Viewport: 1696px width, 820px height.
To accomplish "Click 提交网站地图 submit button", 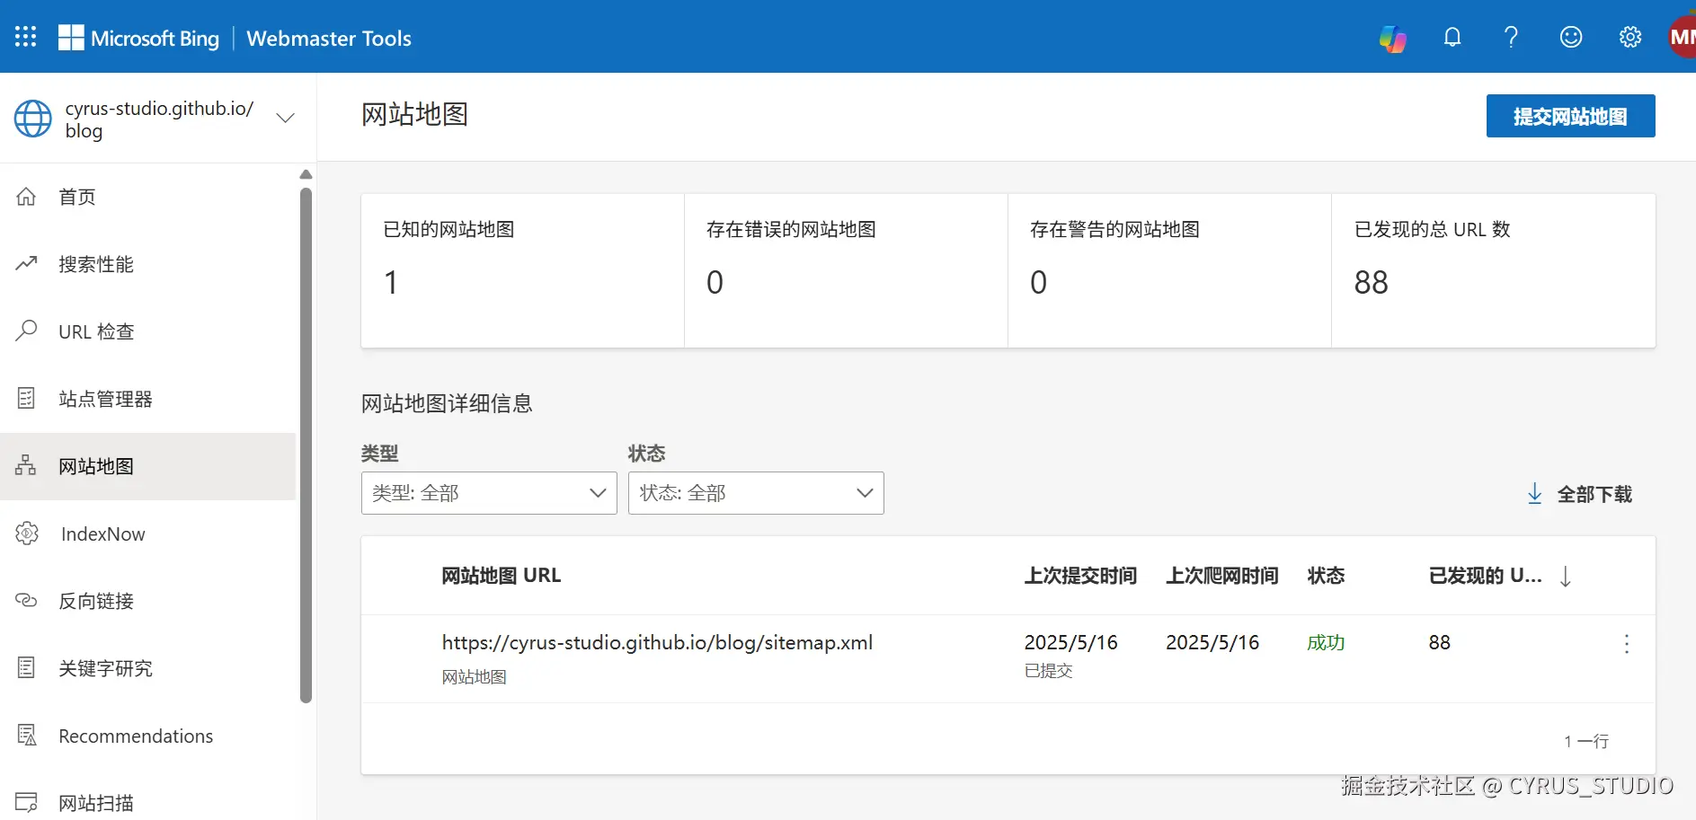I will (x=1570, y=116).
